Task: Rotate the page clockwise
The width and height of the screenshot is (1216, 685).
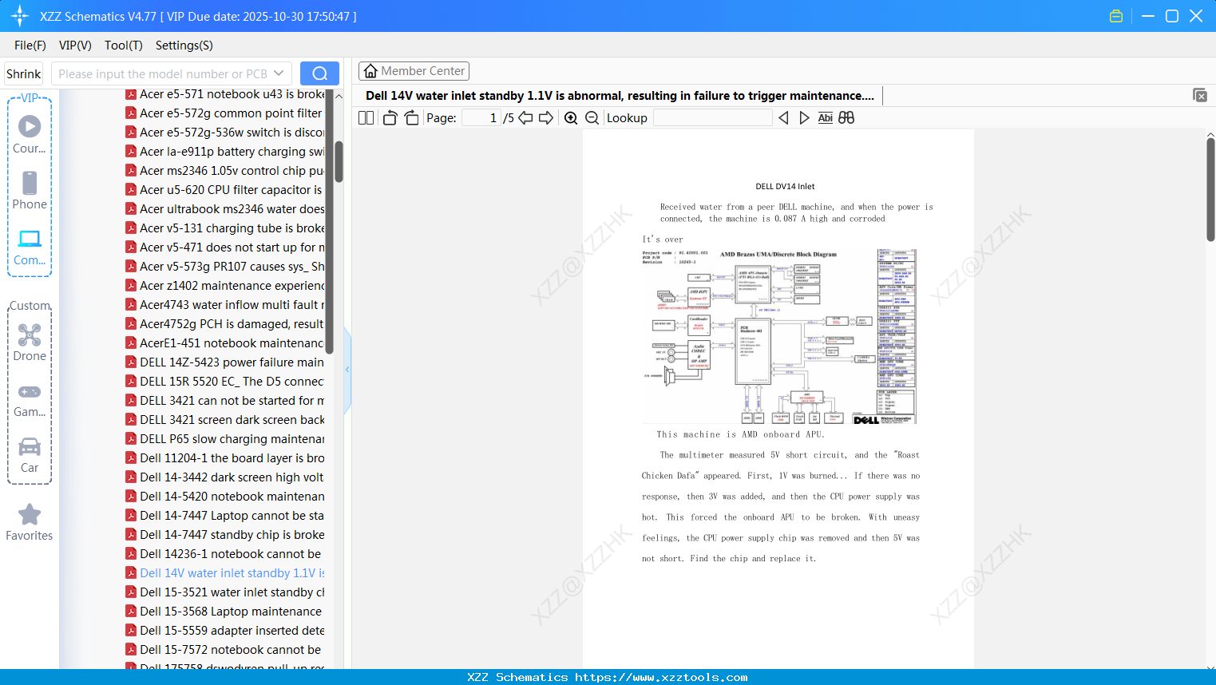Action: coord(411,118)
